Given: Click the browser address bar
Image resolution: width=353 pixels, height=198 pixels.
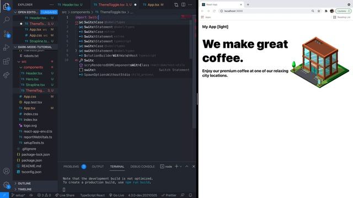Looking at the screenshot, I should coord(266,11).
